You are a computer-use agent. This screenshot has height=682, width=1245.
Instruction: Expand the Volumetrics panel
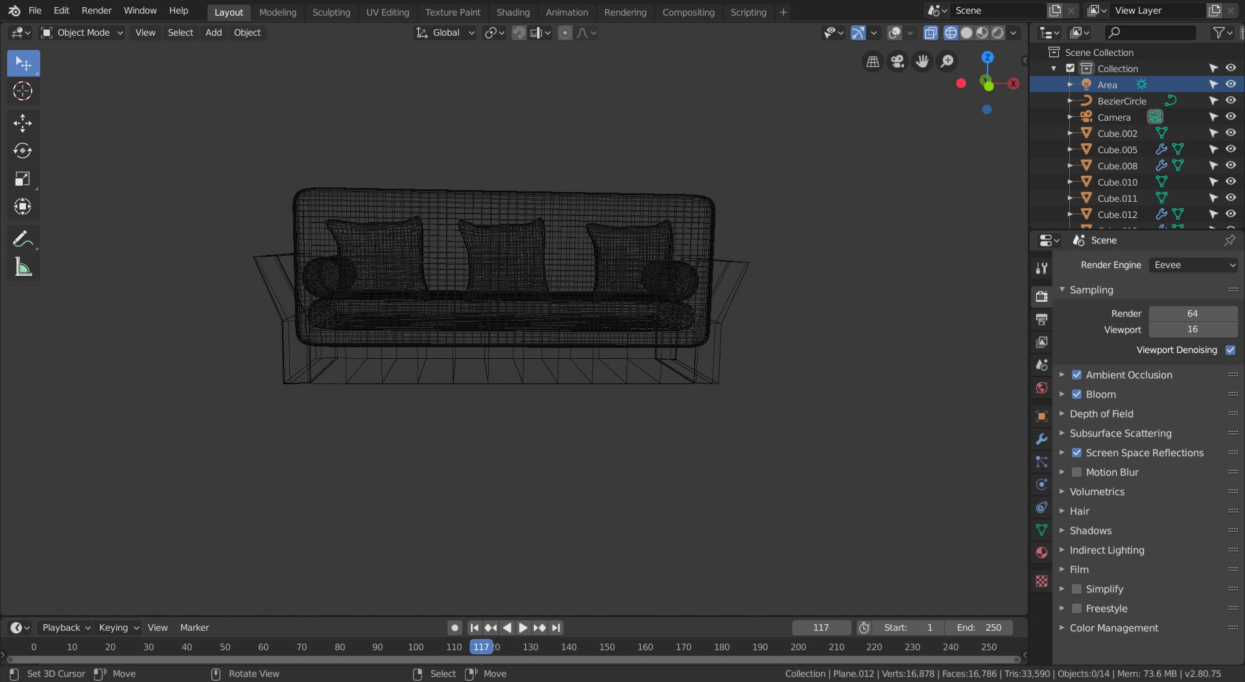[x=1097, y=491]
